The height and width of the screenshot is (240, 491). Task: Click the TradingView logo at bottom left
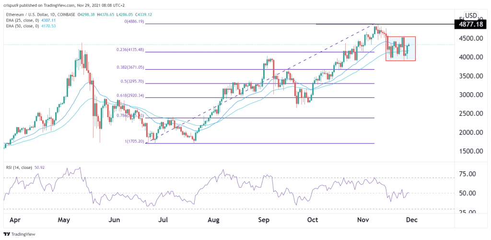tap(19, 234)
